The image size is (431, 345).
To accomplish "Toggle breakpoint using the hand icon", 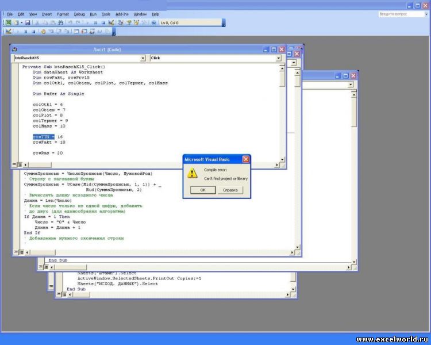I will coord(43,32).
